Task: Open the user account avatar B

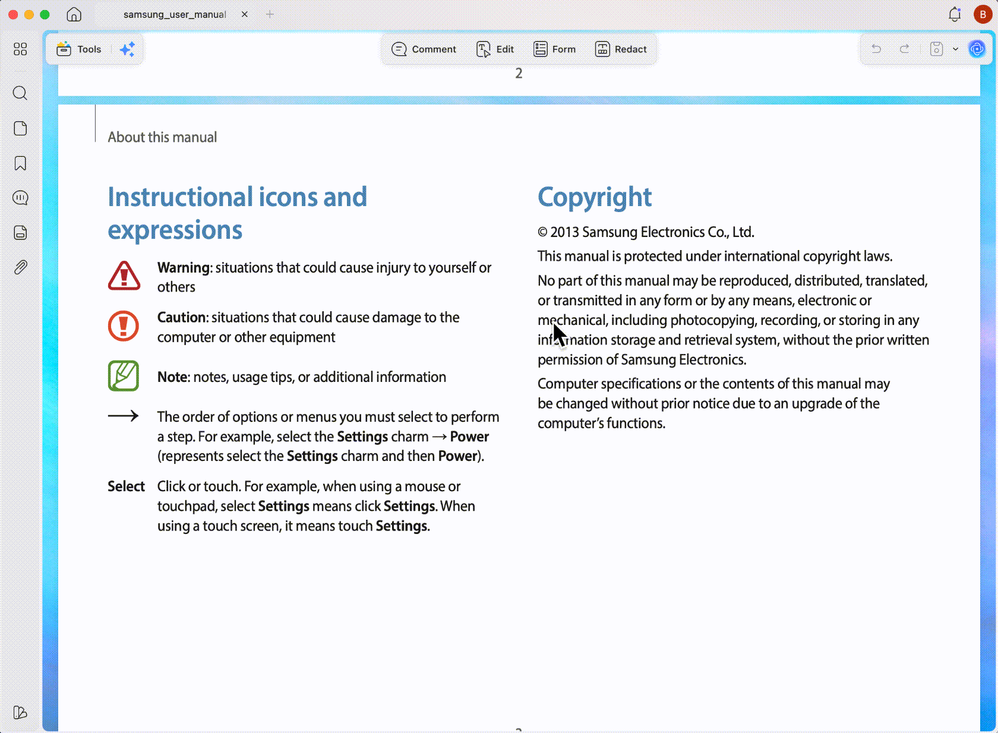Action: click(983, 14)
